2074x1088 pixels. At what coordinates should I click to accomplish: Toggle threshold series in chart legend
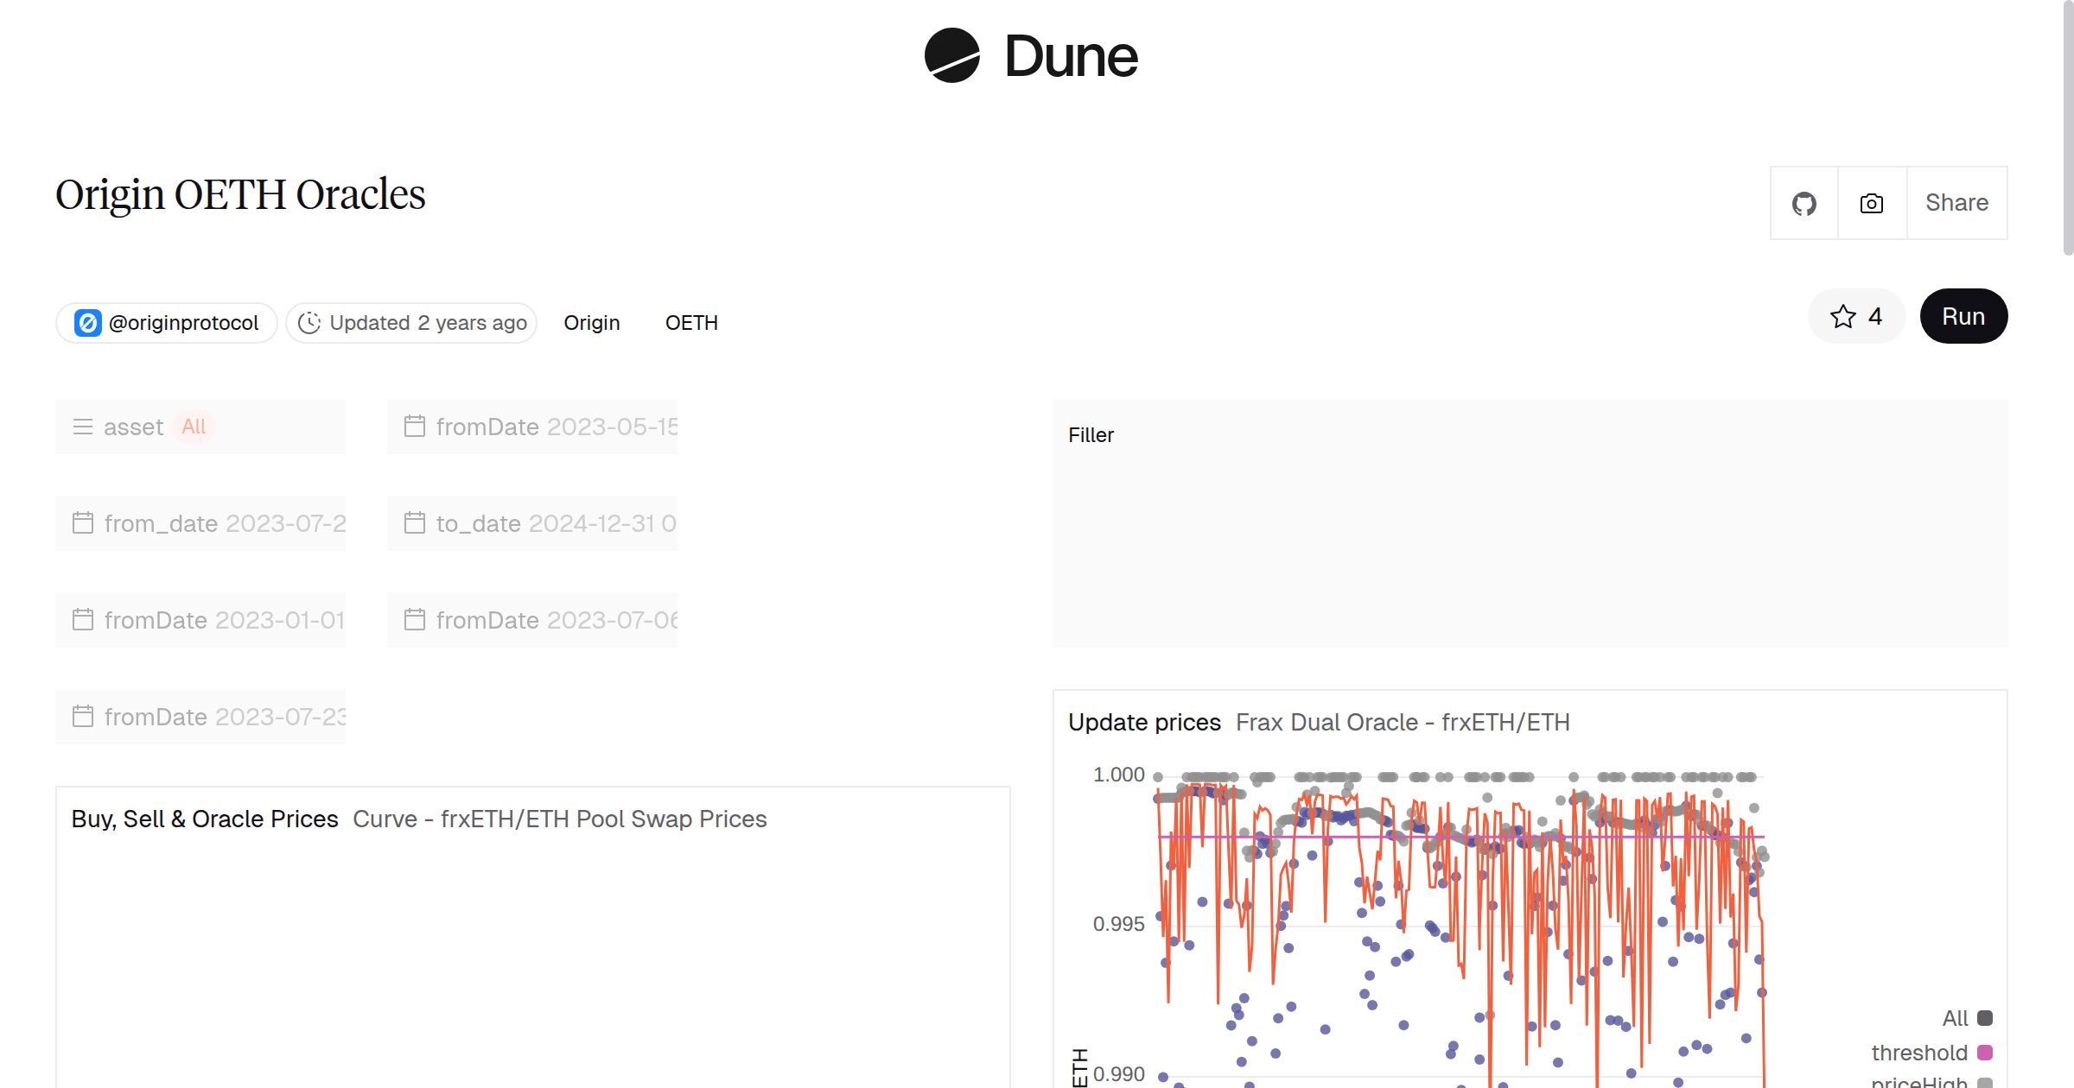tap(1918, 1053)
